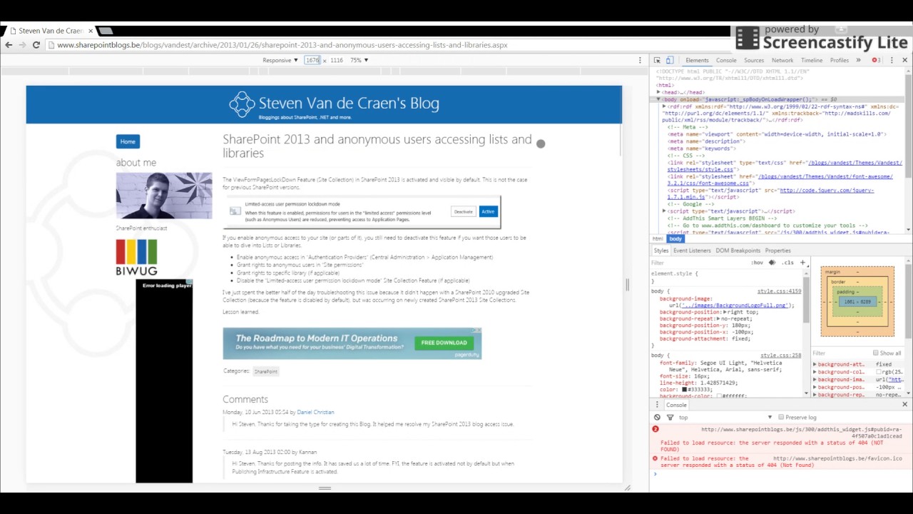Open DevTools customize three-dot menu

click(x=892, y=61)
